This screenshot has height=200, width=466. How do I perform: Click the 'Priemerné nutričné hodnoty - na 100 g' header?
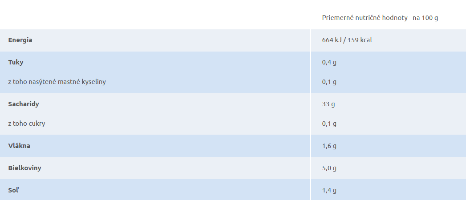click(380, 18)
